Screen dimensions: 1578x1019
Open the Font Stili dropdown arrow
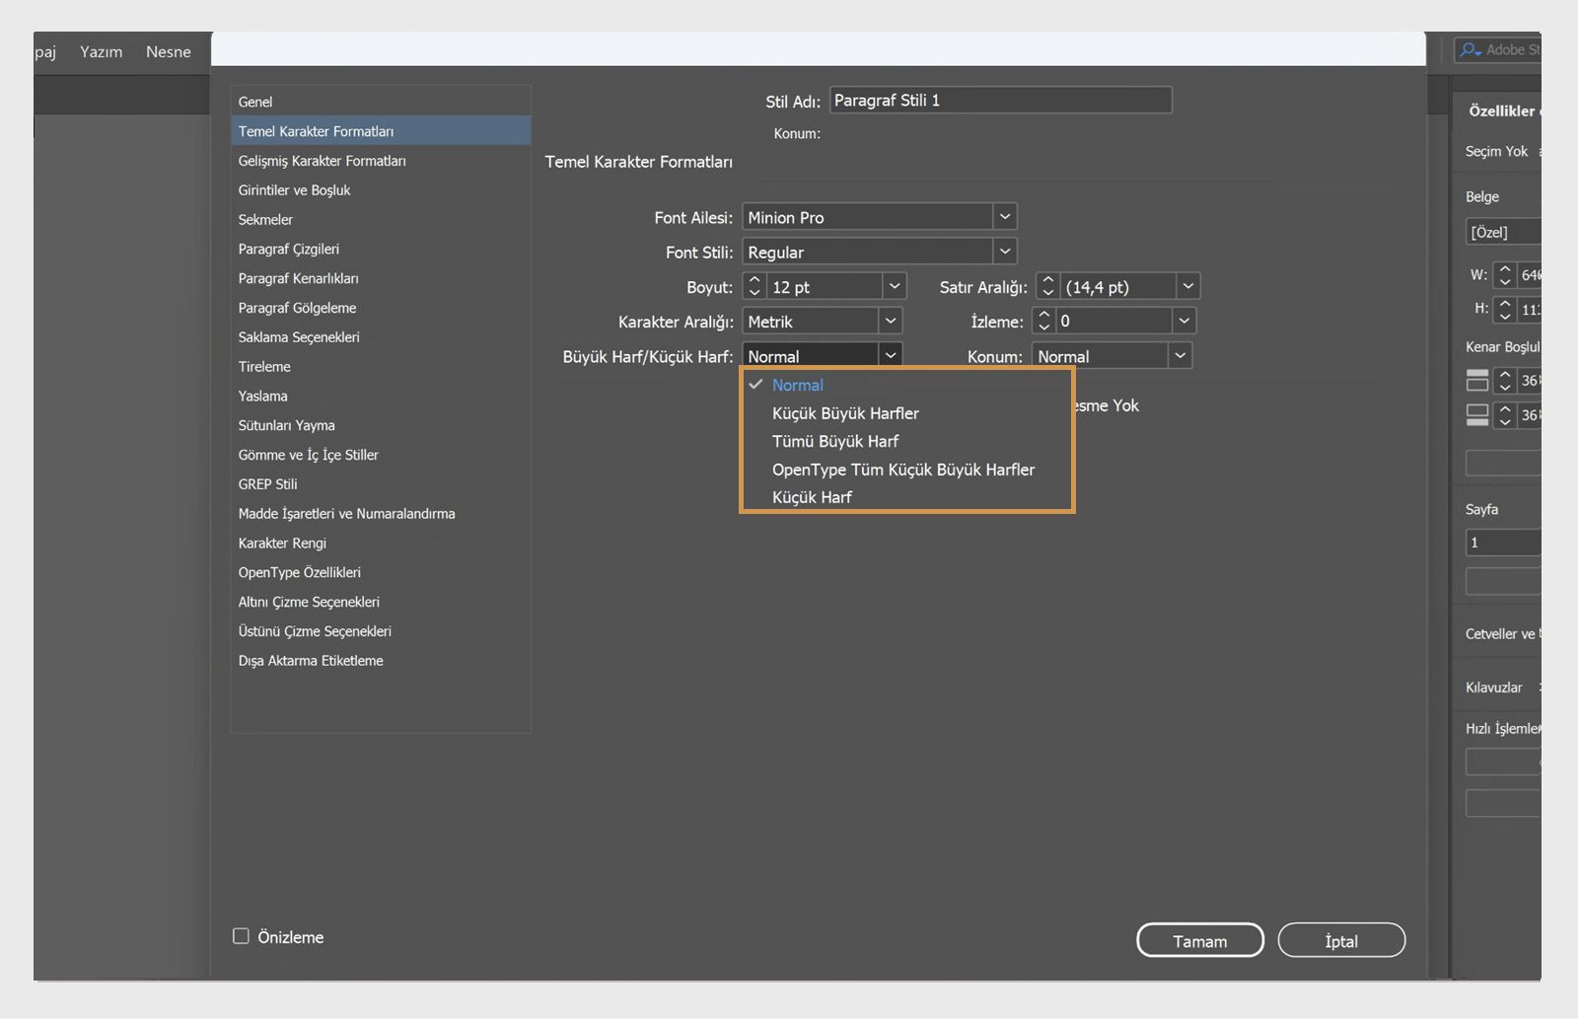click(x=1005, y=252)
